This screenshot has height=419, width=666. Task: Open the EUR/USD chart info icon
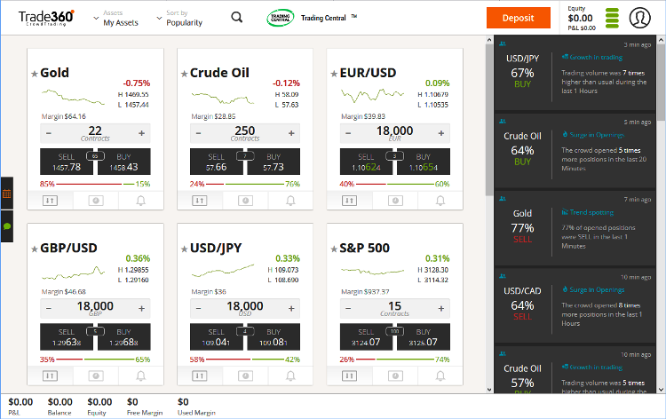395,201
